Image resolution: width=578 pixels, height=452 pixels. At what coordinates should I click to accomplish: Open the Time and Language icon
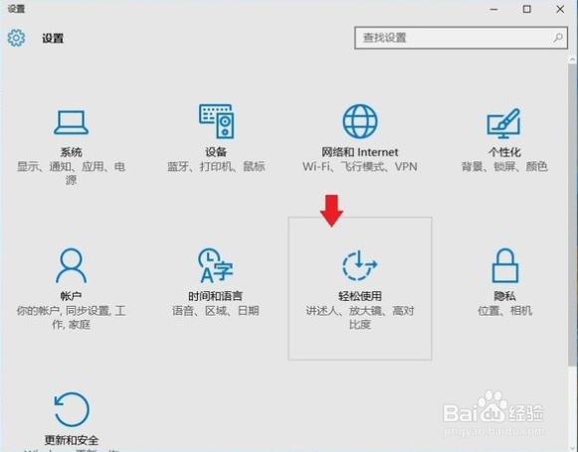[x=215, y=265]
